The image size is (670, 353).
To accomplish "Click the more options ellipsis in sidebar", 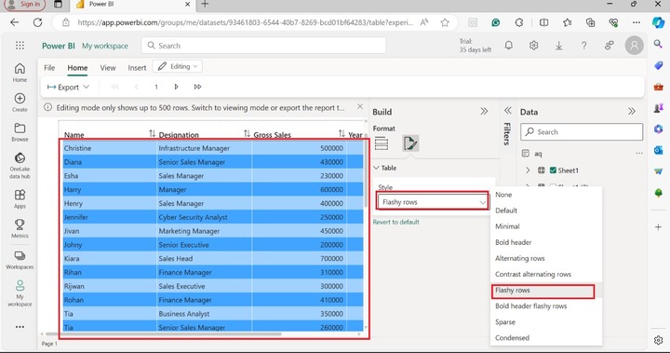I will [20, 327].
